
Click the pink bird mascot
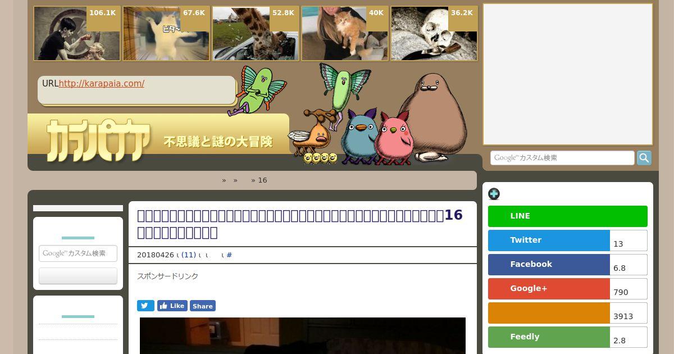[394, 138]
